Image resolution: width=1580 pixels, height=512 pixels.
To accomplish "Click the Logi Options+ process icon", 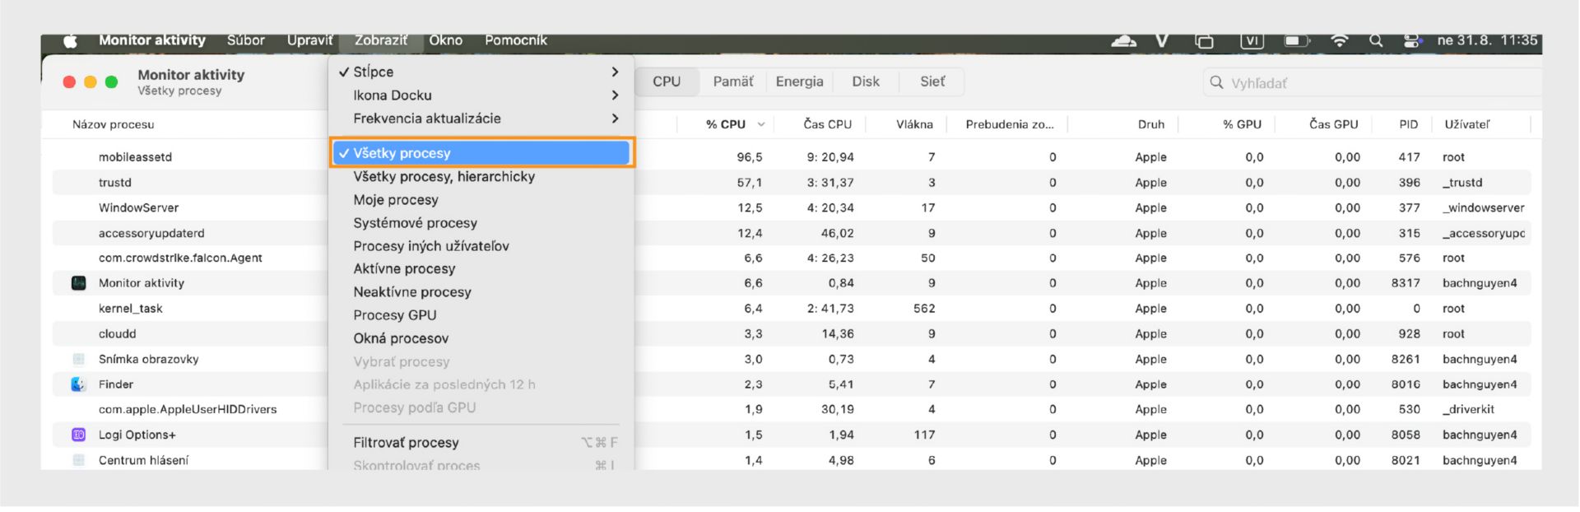I will (79, 435).
